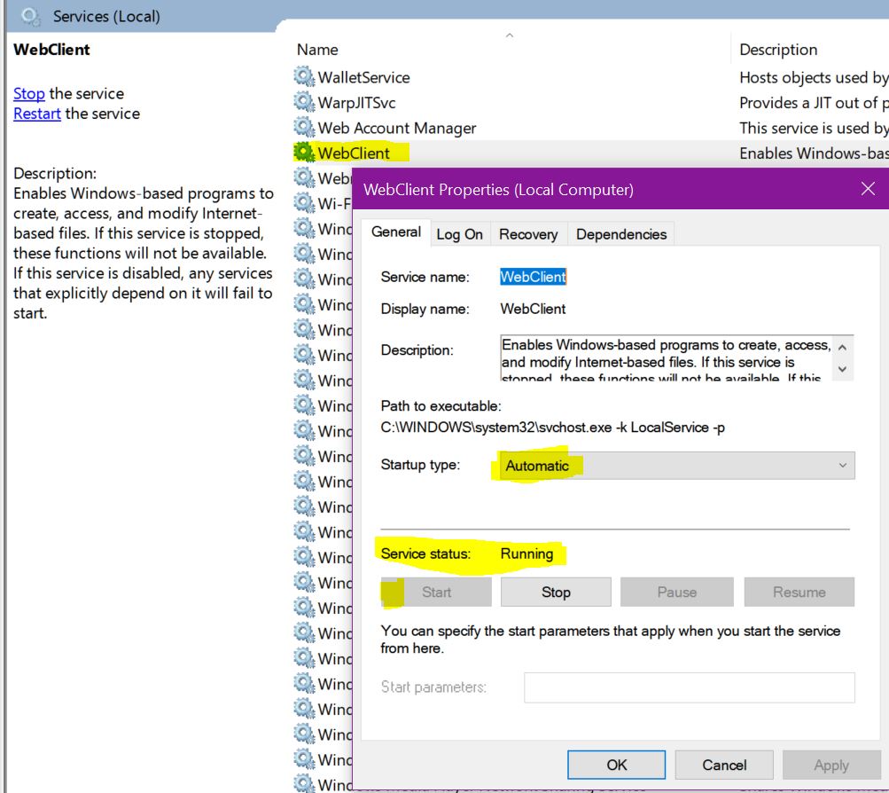889x793 pixels.
Task: Click the 'Provides a JIT out of' description cell
Action: click(813, 103)
